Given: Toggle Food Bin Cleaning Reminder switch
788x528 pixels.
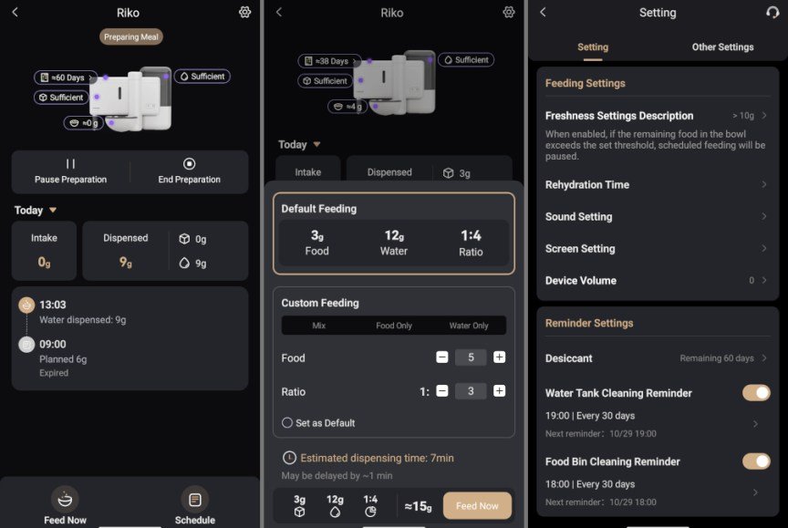Looking at the screenshot, I should [756, 461].
